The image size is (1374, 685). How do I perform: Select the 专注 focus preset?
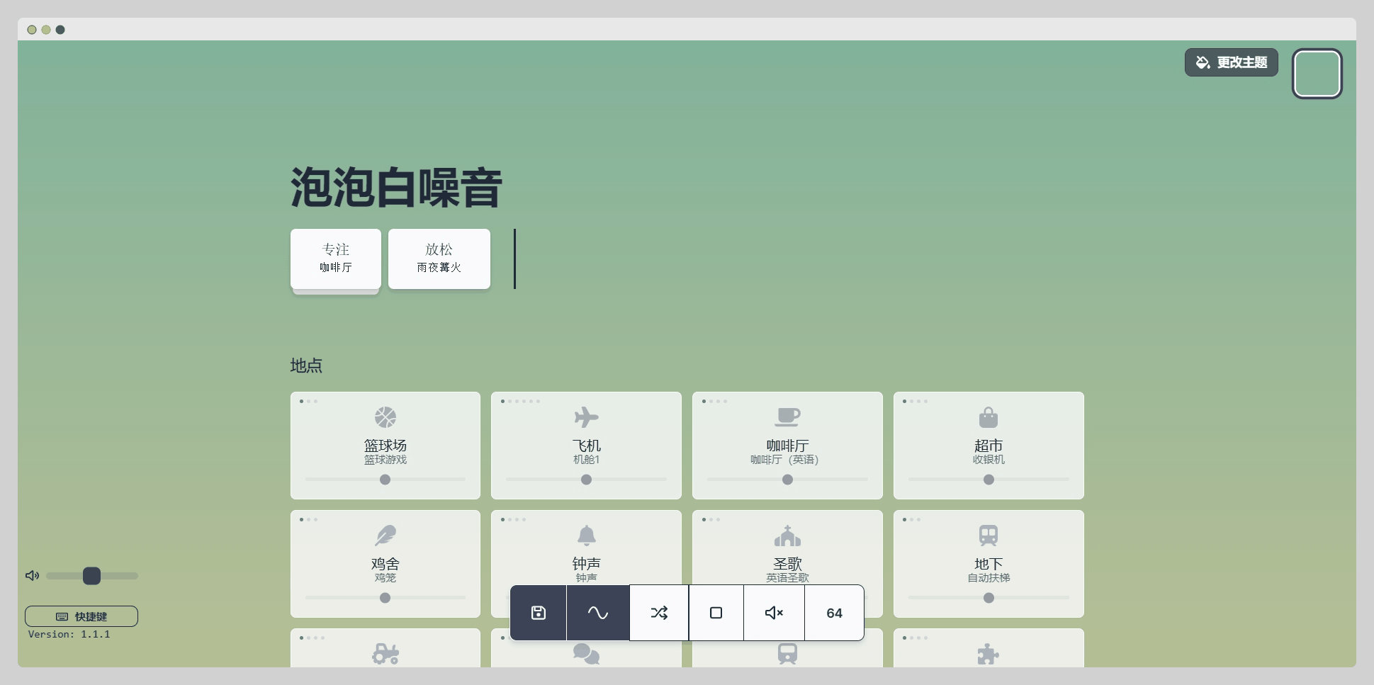pyautogui.click(x=336, y=259)
